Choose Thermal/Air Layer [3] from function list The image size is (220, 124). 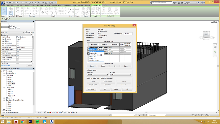(95, 55)
